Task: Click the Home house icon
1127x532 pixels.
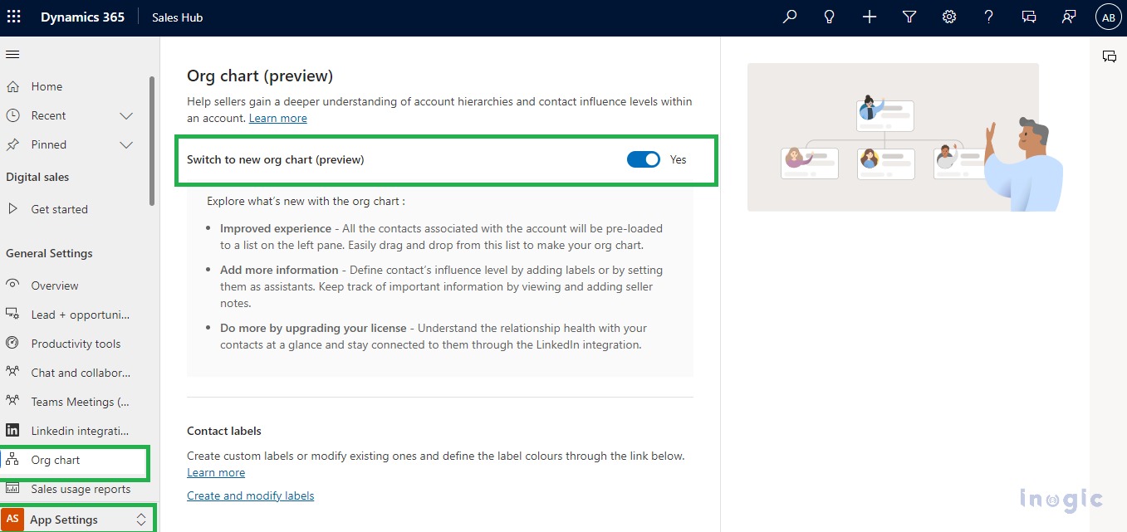Action: point(12,86)
